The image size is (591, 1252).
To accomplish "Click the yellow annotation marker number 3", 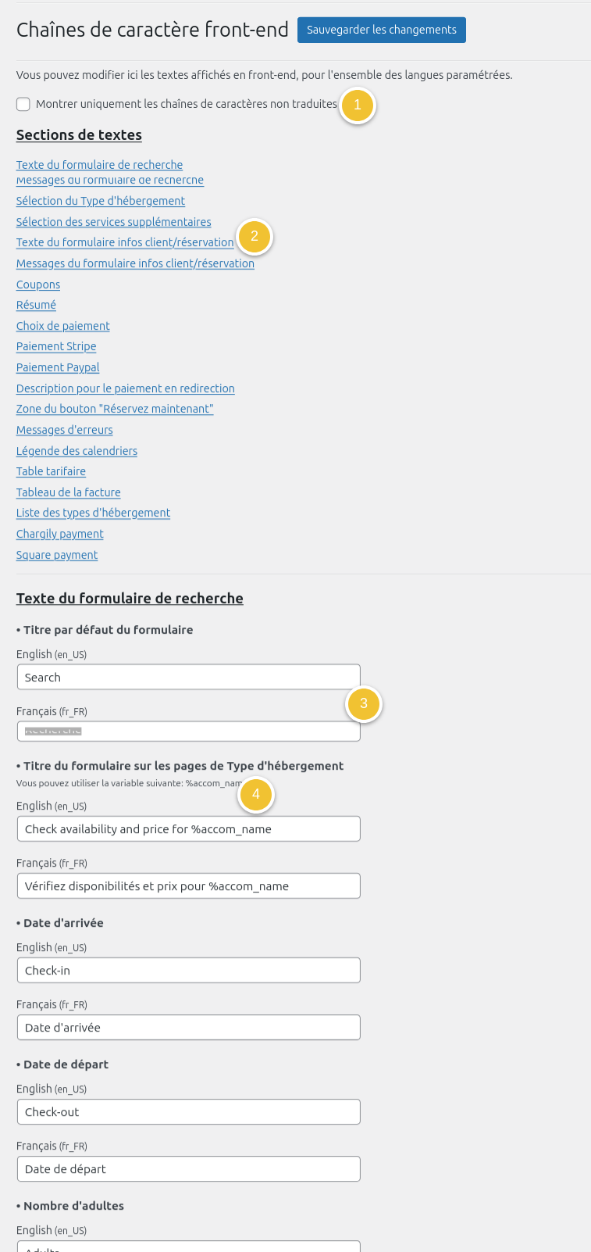I will click(364, 704).
